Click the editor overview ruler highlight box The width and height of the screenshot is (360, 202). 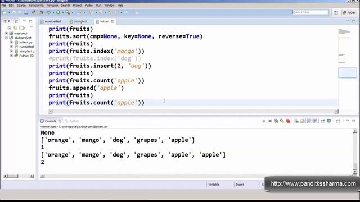348,73
